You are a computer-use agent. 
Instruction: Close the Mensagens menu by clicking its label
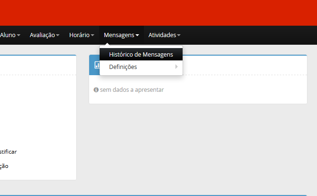tap(119, 35)
